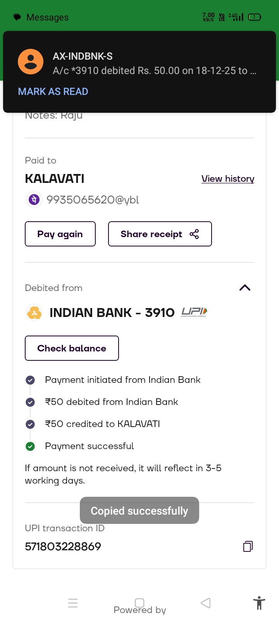Tap the sender avatar in notification
Viewport: 279px width, 620px height.
coord(31,62)
